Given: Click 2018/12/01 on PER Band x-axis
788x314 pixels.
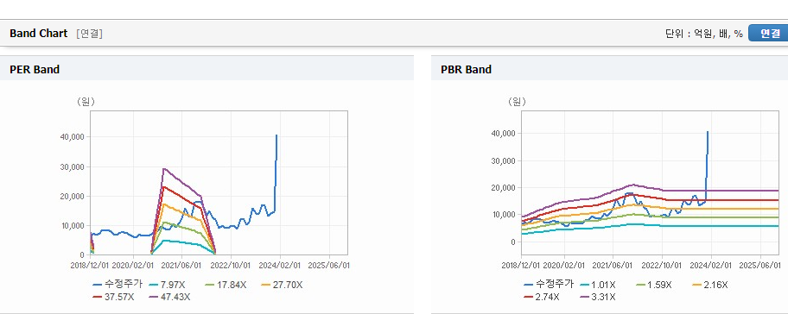Looking at the screenshot, I should [x=90, y=265].
